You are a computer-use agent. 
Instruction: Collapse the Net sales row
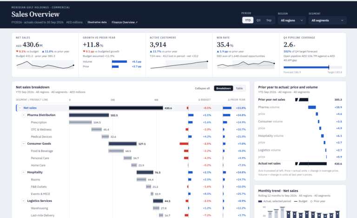(x=20, y=108)
